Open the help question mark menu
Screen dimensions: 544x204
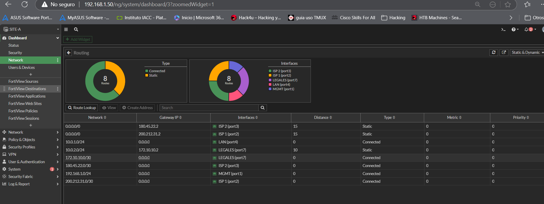pyautogui.click(x=514, y=30)
